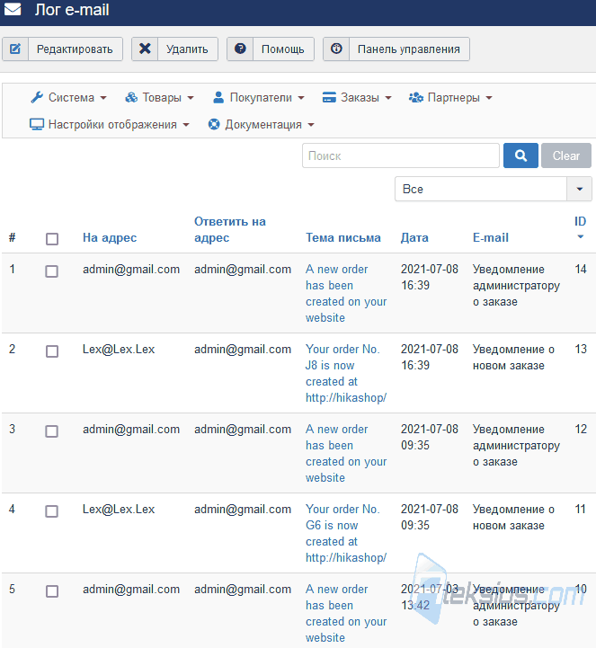596x648 pixels.
Task: Click 'Уведомление о новом заказе' in row 2
Action: click(513, 357)
